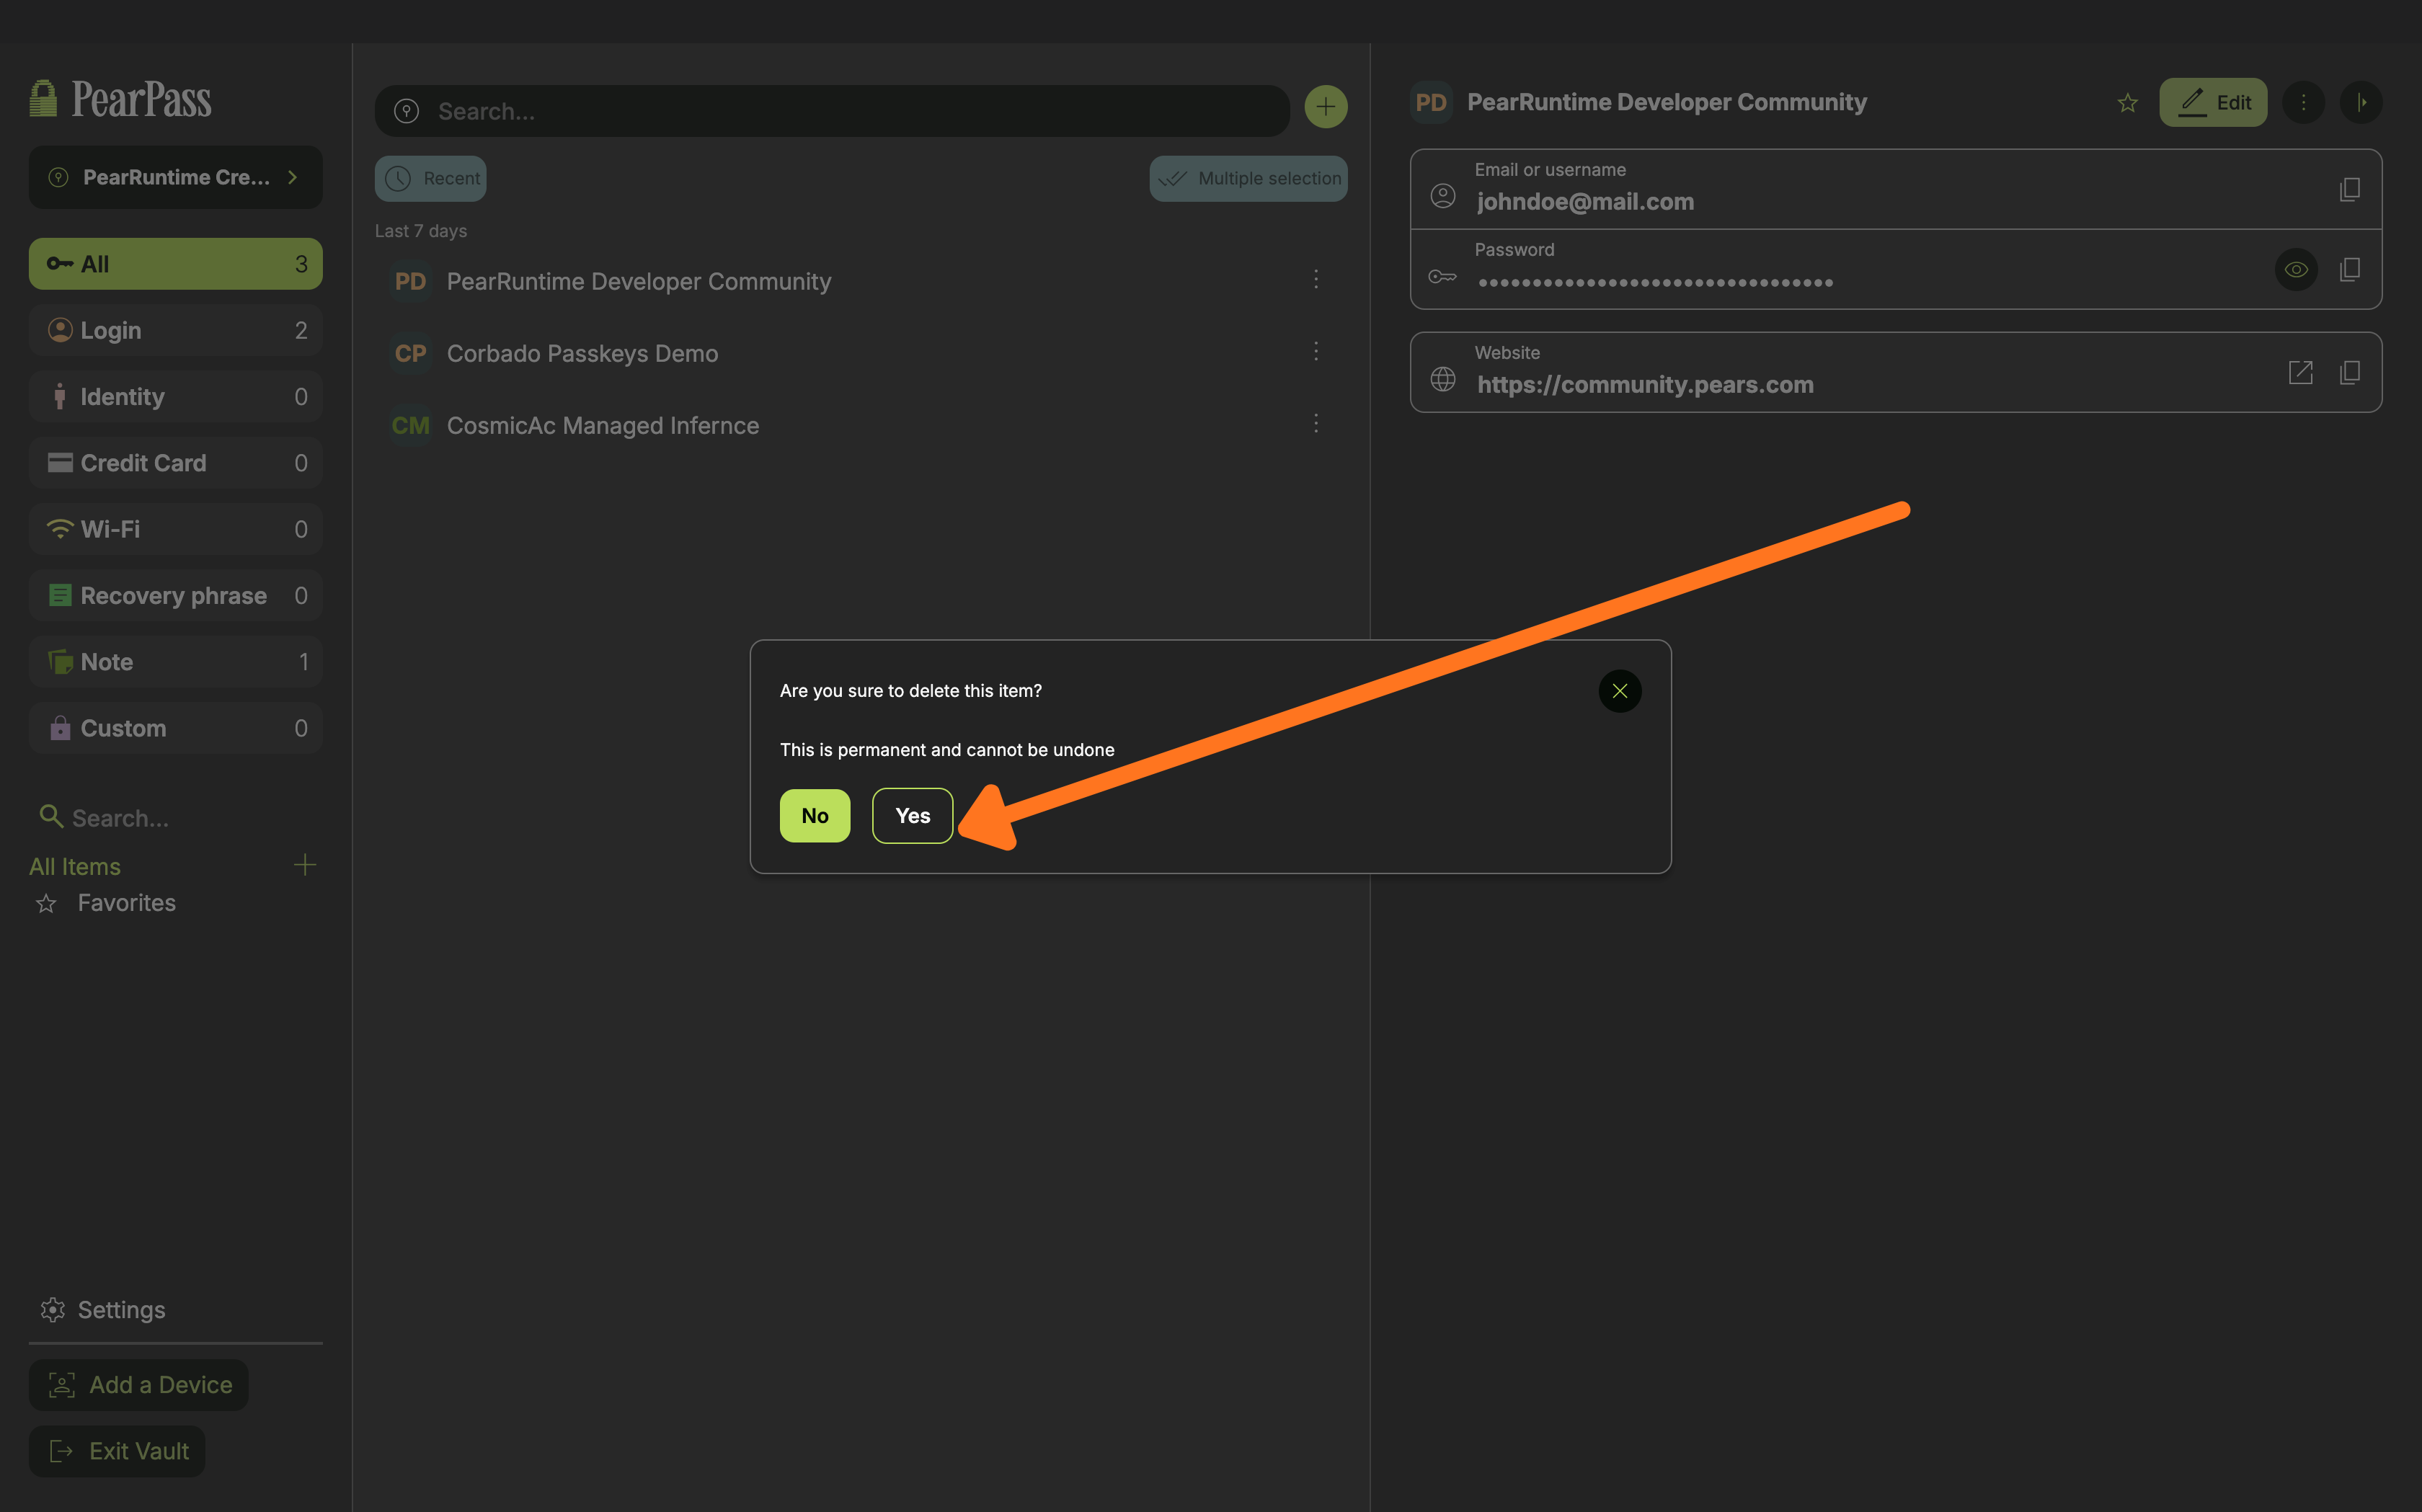Open three-dot menu in details header
2422x1512 pixels.
pos(2303,103)
